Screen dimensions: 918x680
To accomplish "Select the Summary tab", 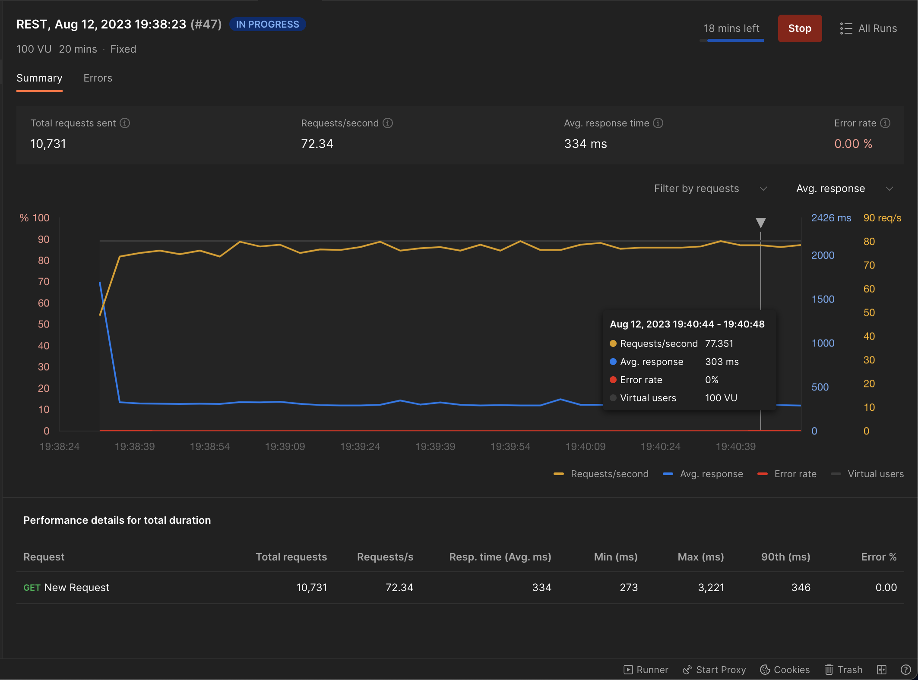I will pos(39,78).
